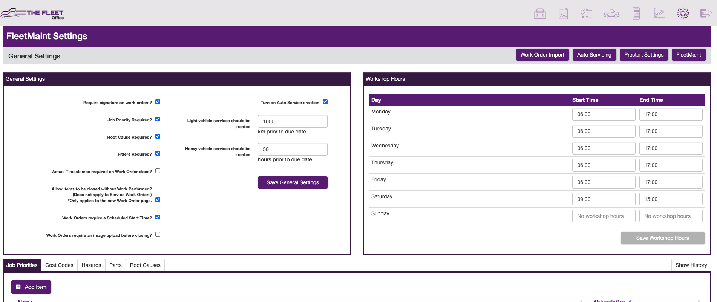This screenshot has width=717, height=302.
Task: Modify Friday start time
Action: pos(604,182)
